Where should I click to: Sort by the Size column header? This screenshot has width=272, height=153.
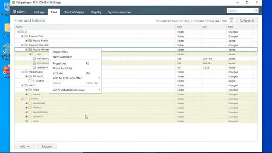pyautogui.click(x=214, y=27)
